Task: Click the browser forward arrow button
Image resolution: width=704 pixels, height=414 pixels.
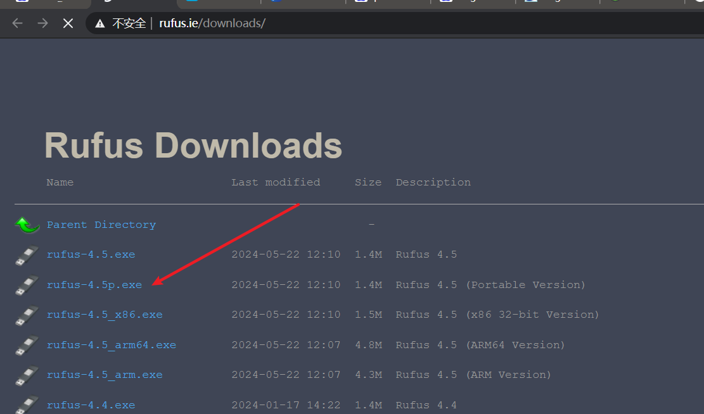Action: point(42,23)
